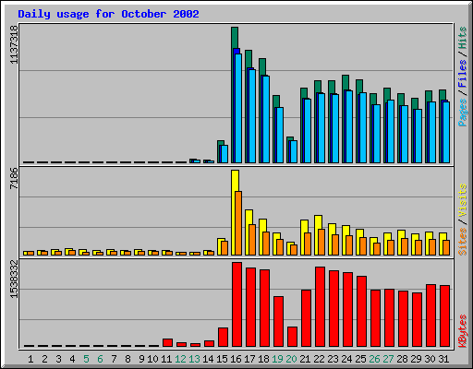Viewport: 473px width, 369px height.
Task: Click day label "29" on the x-axis
Action: tap(416, 359)
